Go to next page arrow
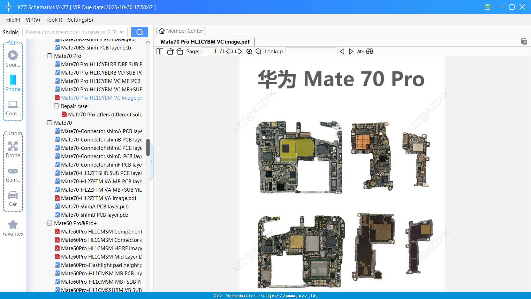Screen dimensions: 531x299 coord(238,52)
